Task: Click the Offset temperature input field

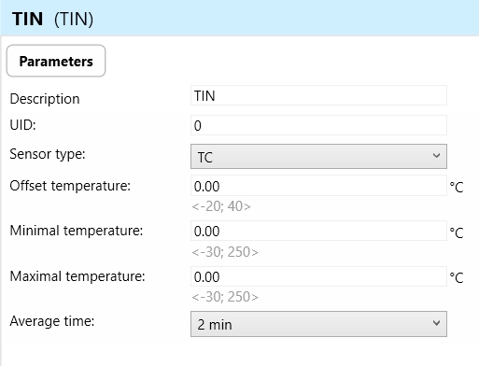Action: pyautogui.click(x=318, y=186)
